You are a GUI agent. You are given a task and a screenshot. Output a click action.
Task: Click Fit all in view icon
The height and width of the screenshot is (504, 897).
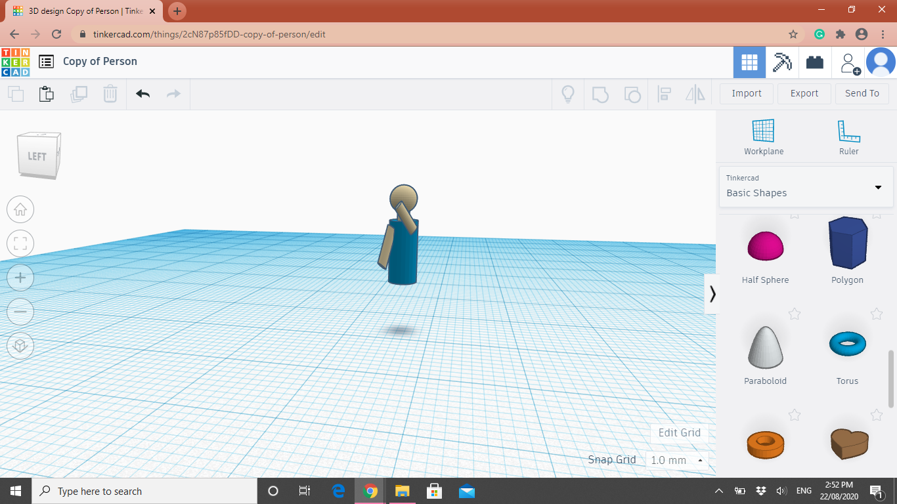coord(20,244)
